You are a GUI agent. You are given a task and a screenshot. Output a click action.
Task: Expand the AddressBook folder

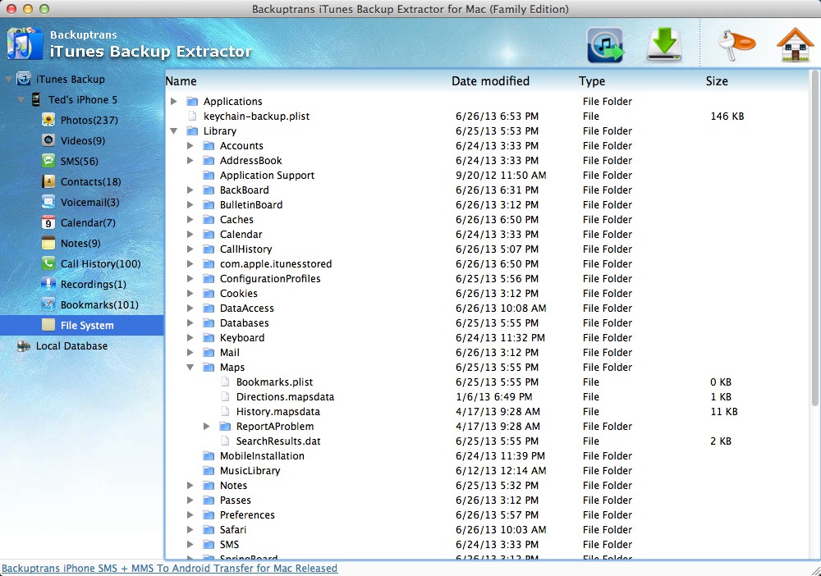[x=190, y=161]
